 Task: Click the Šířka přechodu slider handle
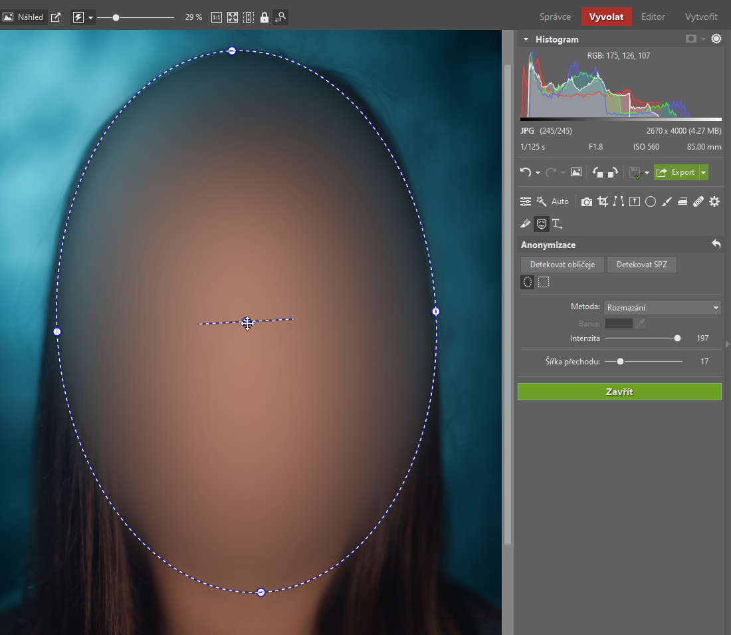[x=620, y=362]
